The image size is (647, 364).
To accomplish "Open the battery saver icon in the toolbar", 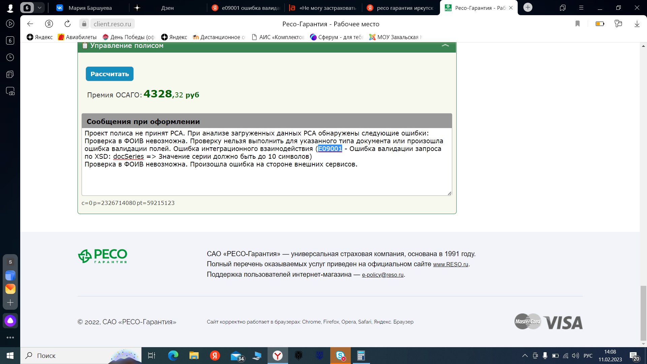I will [x=600, y=24].
